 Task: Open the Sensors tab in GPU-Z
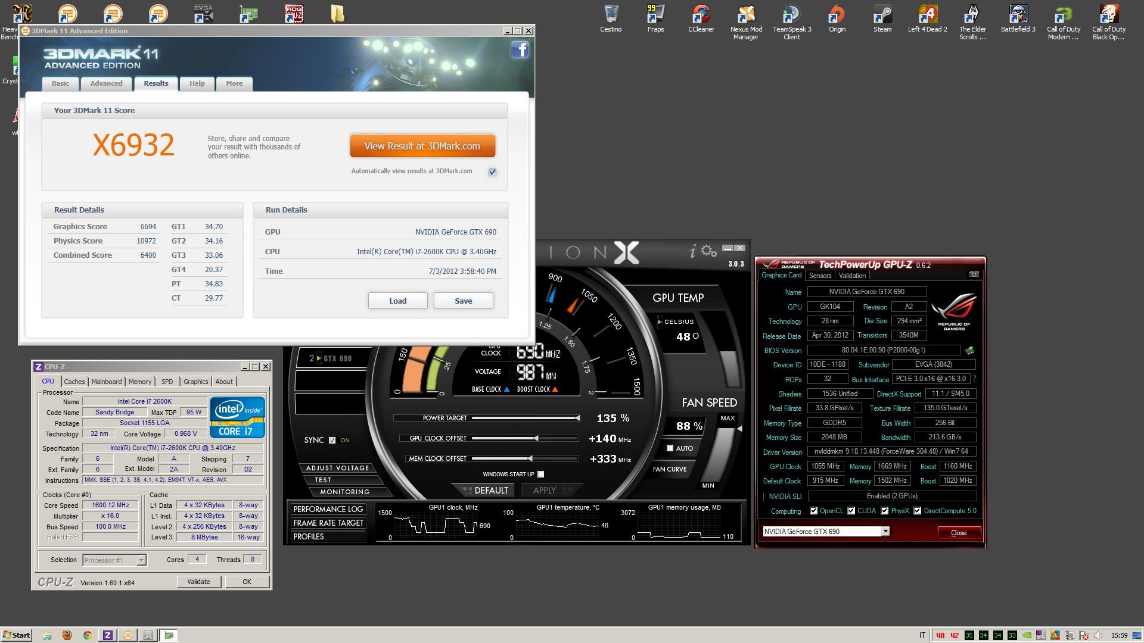pos(820,276)
